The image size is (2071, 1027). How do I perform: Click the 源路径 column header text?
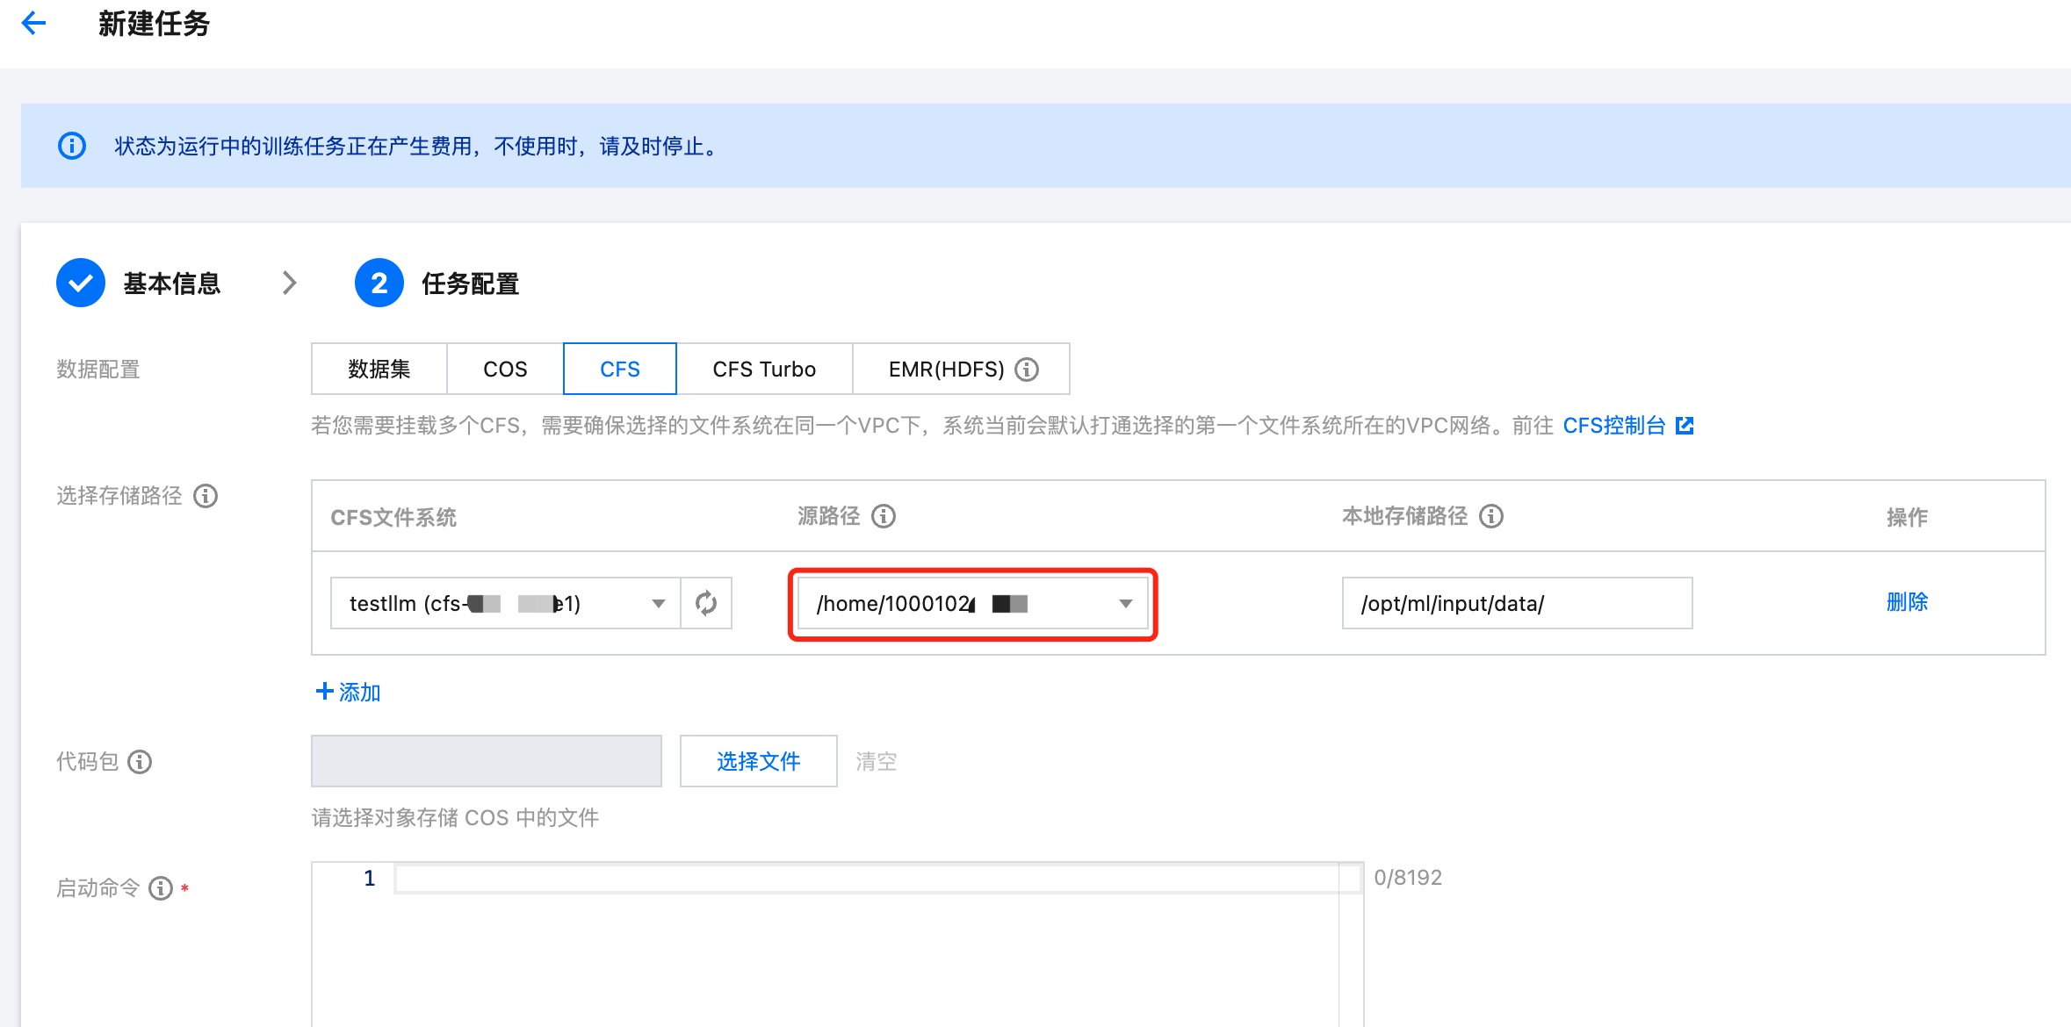(828, 516)
